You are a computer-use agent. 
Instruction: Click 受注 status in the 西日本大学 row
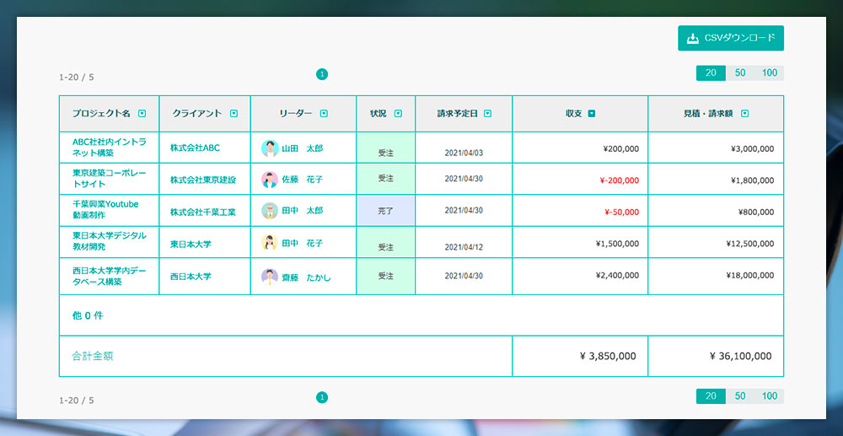coord(385,276)
